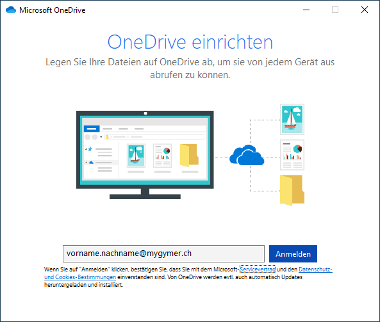Image resolution: width=380 pixels, height=322 pixels.
Task: Click the star favorites icon in monitor sidebar
Action: 90,149
